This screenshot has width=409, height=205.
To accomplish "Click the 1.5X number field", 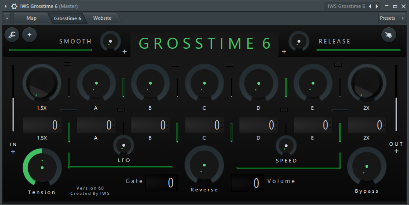I will coord(42,125).
